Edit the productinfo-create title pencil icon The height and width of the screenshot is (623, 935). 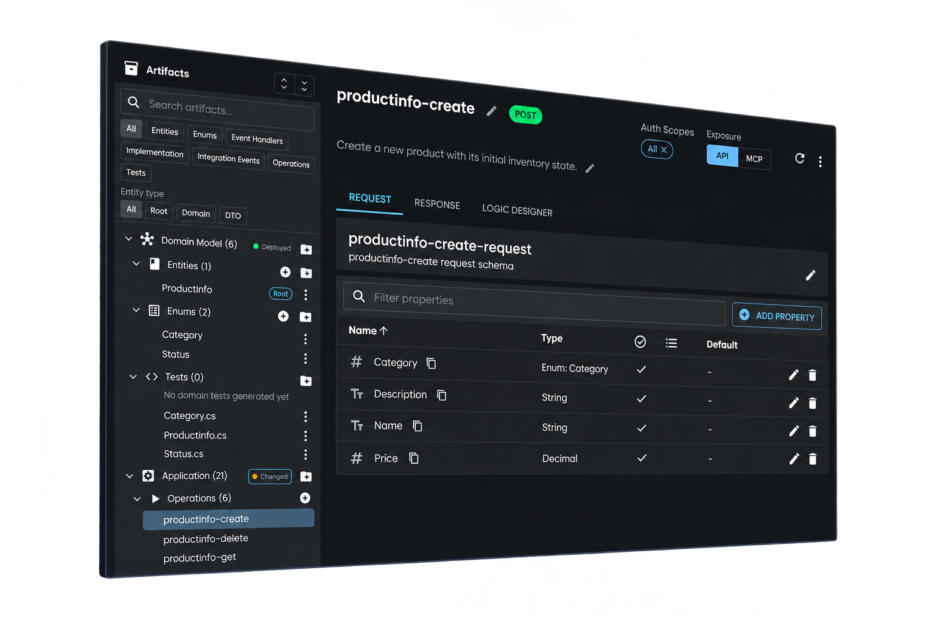pyautogui.click(x=492, y=111)
